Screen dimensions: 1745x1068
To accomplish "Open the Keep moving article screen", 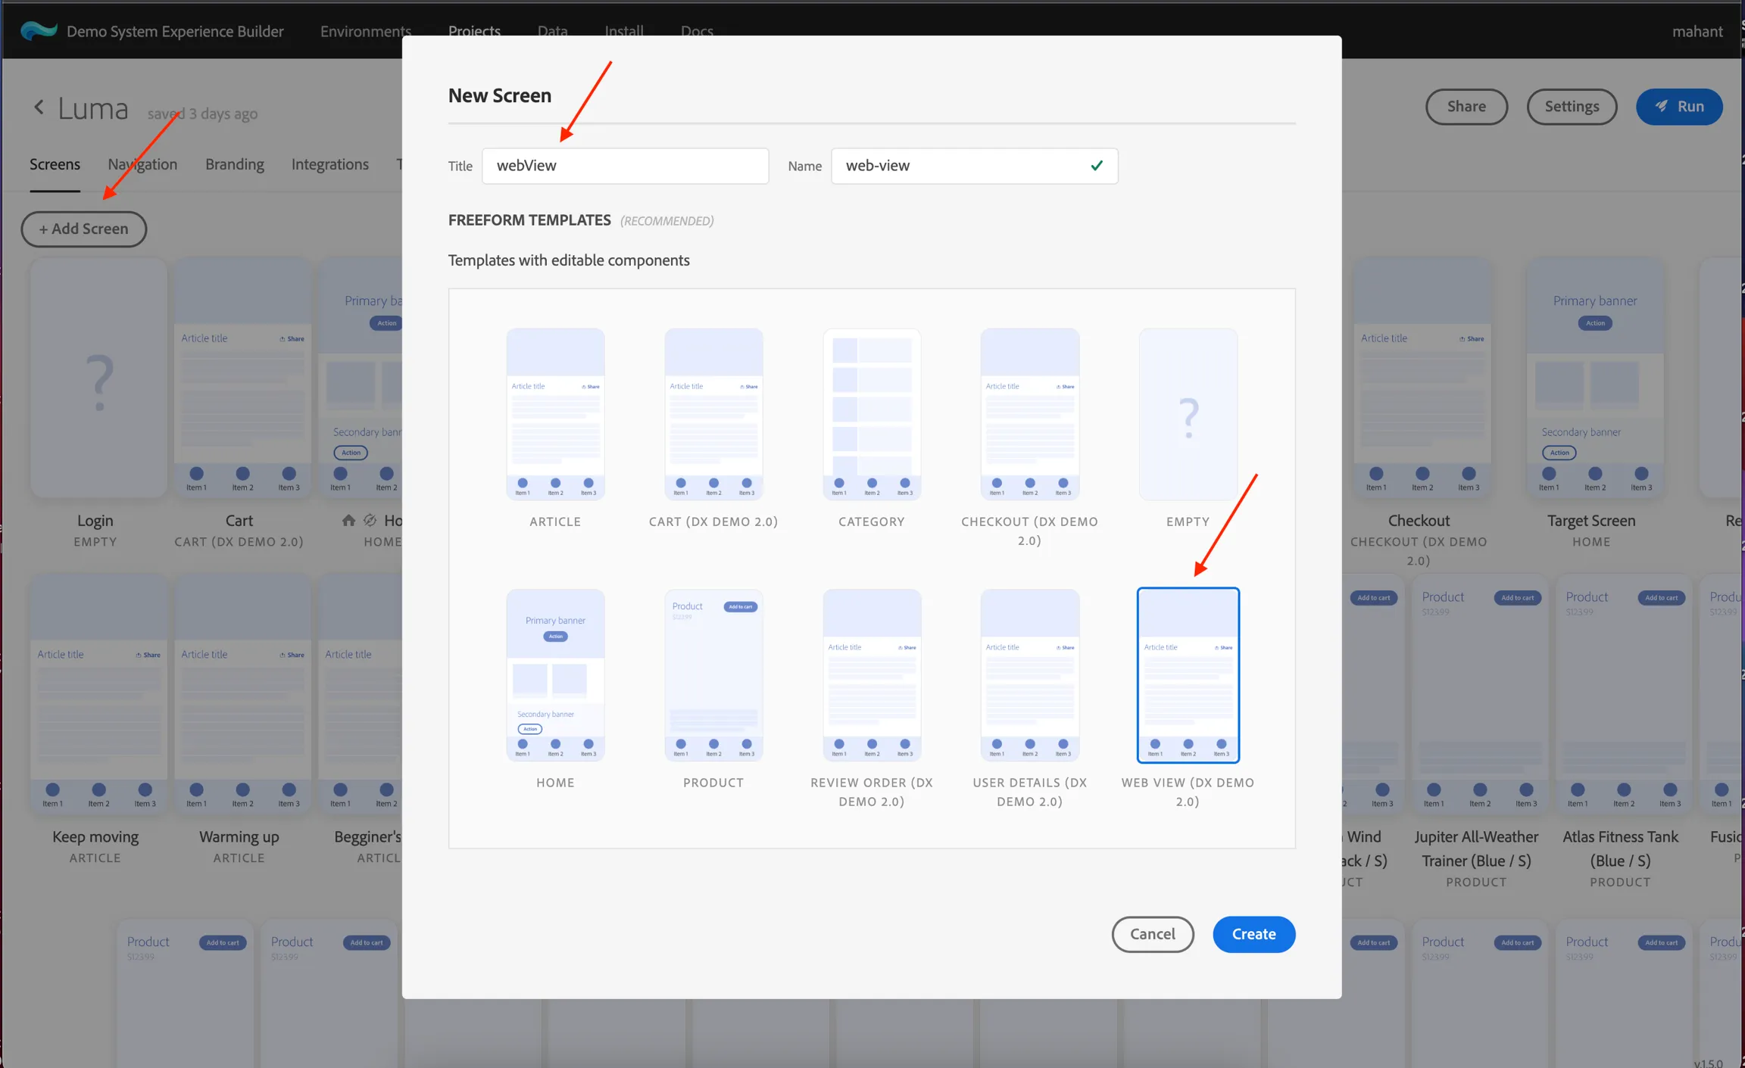I will 98,693.
